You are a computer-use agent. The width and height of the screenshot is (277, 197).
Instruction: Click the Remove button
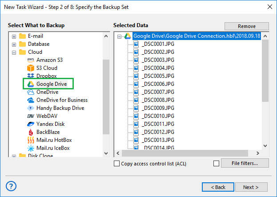247,26
